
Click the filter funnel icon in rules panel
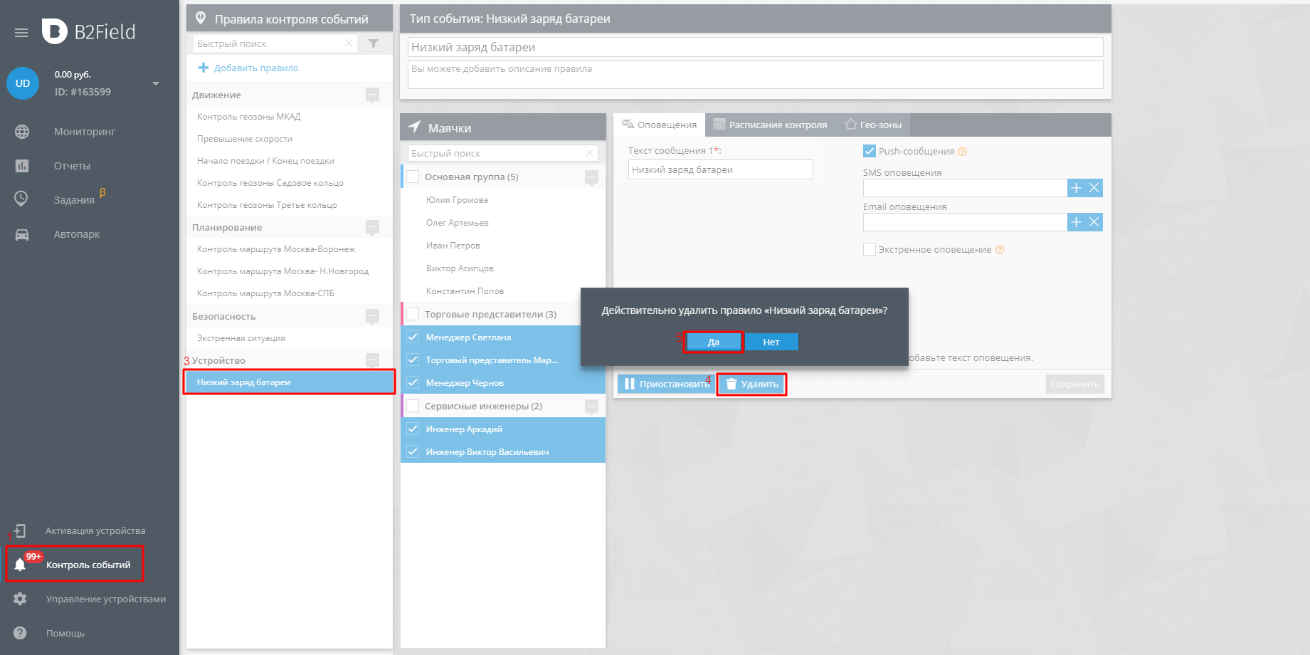[374, 43]
